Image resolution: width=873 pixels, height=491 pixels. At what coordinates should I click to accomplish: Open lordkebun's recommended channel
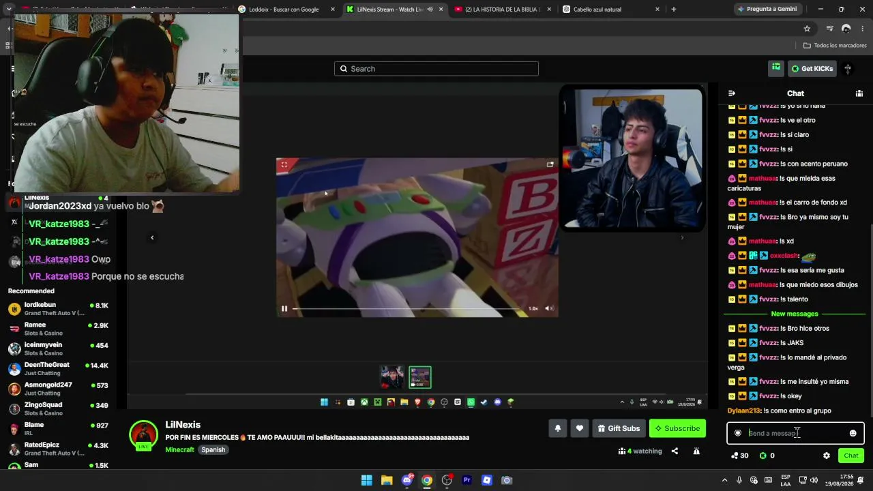coord(58,309)
